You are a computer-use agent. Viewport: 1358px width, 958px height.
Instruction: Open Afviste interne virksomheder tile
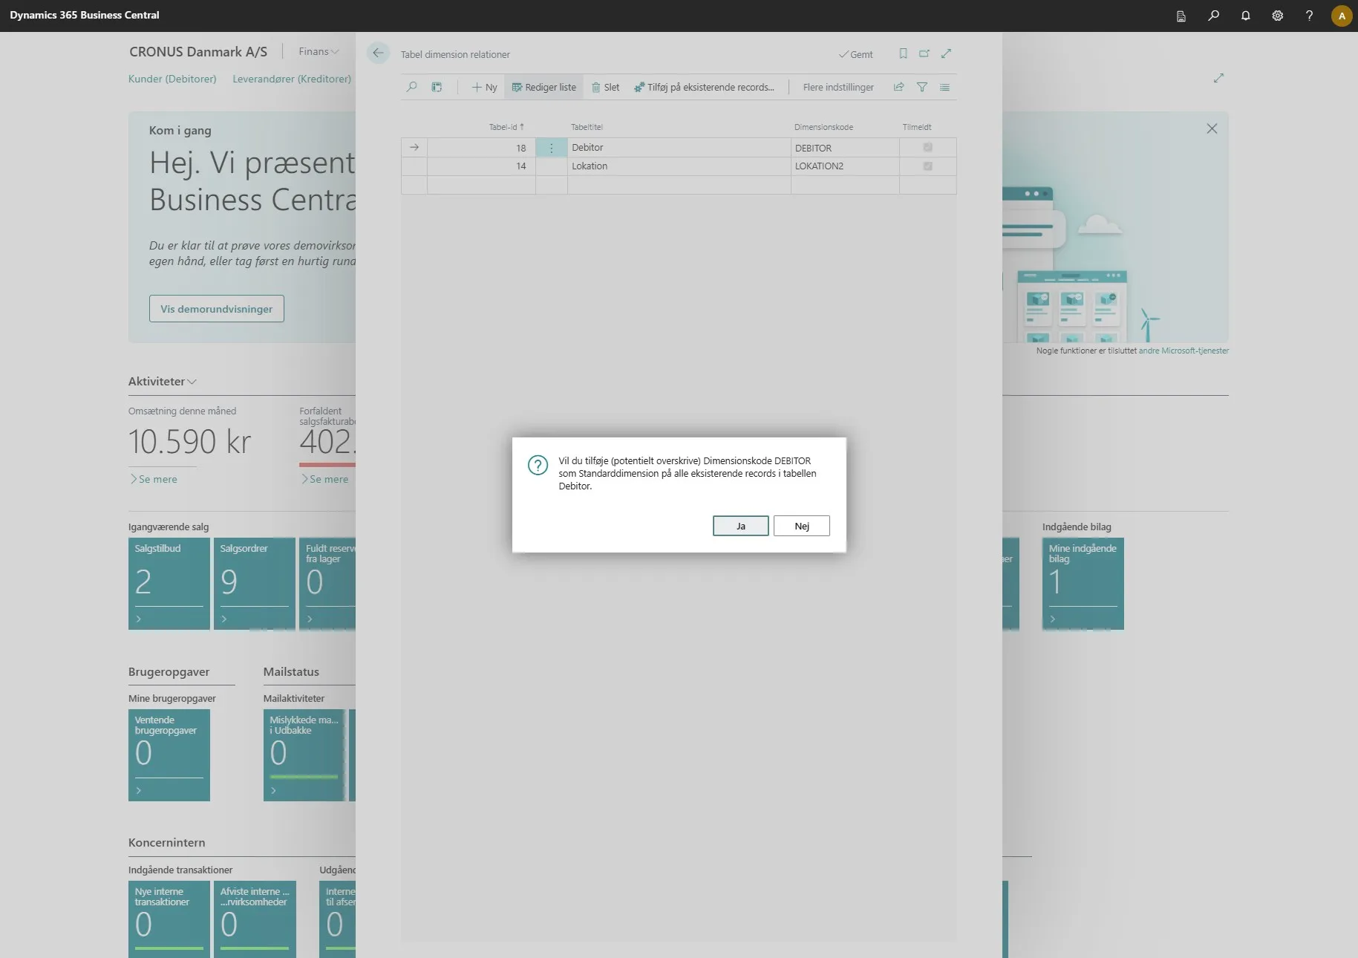pos(255,919)
